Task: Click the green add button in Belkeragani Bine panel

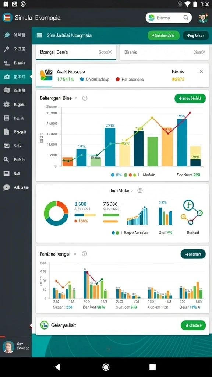Action: (190, 98)
